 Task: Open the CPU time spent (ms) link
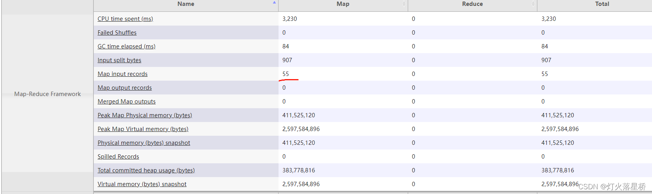pyautogui.click(x=125, y=19)
